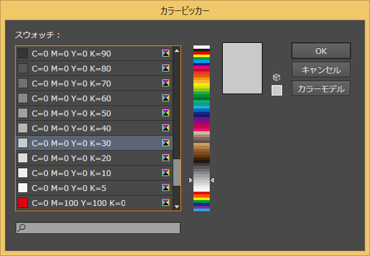Screen dimensions: 370x256
Task: Click the CMYK icon on M=100 Y=100 row
Action: pyautogui.click(x=165, y=202)
